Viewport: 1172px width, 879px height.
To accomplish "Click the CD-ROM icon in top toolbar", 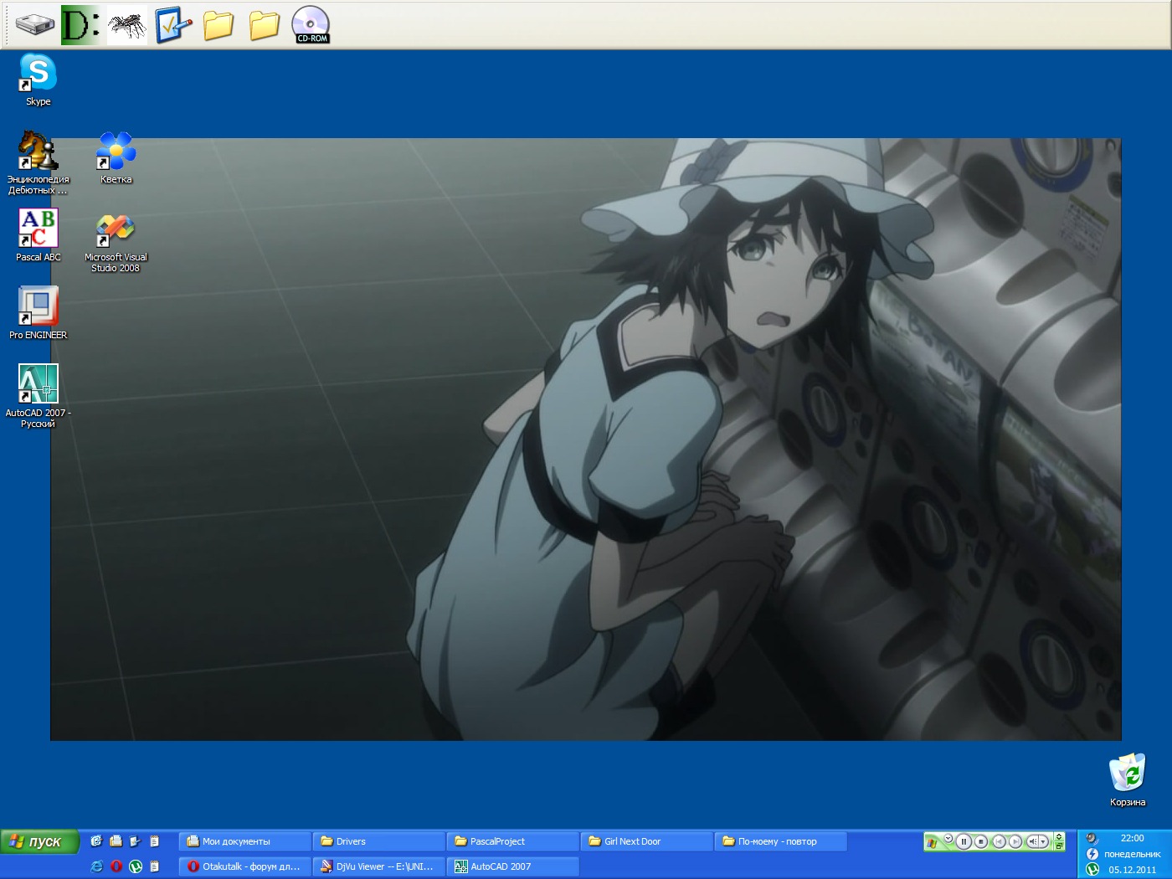I will click(311, 24).
